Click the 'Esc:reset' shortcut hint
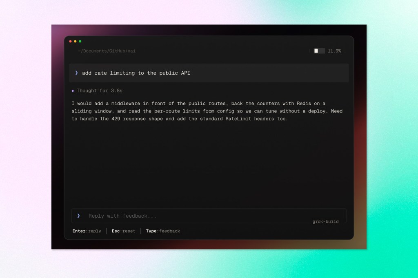The height and width of the screenshot is (278, 418). [123, 231]
